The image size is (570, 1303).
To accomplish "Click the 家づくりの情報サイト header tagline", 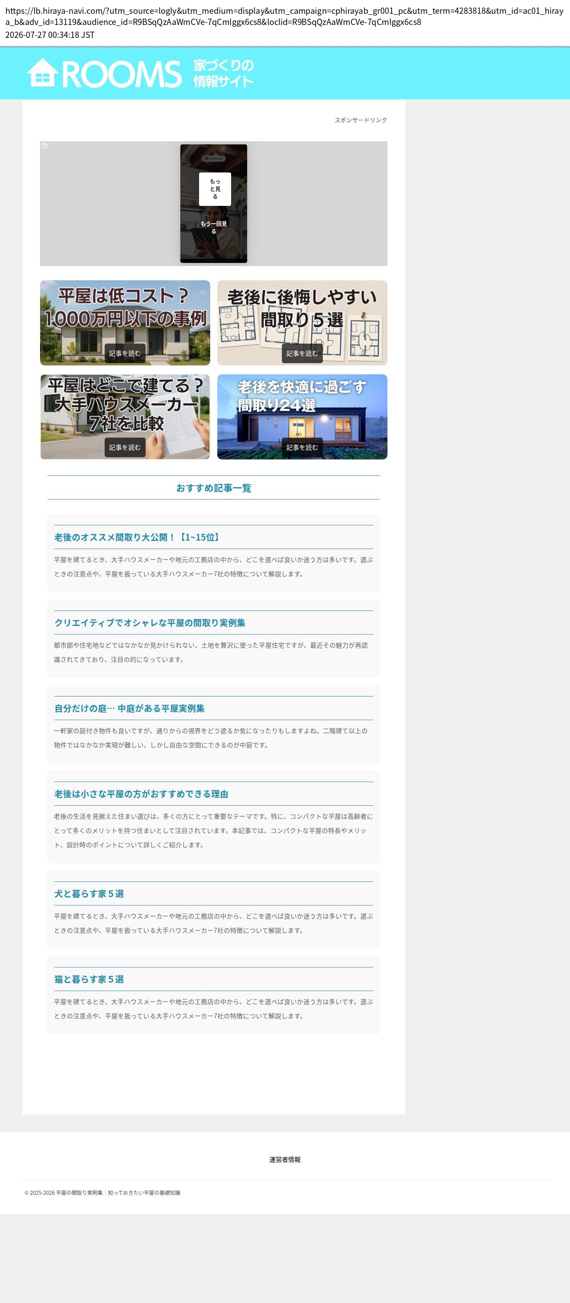I will pyautogui.click(x=224, y=73).
